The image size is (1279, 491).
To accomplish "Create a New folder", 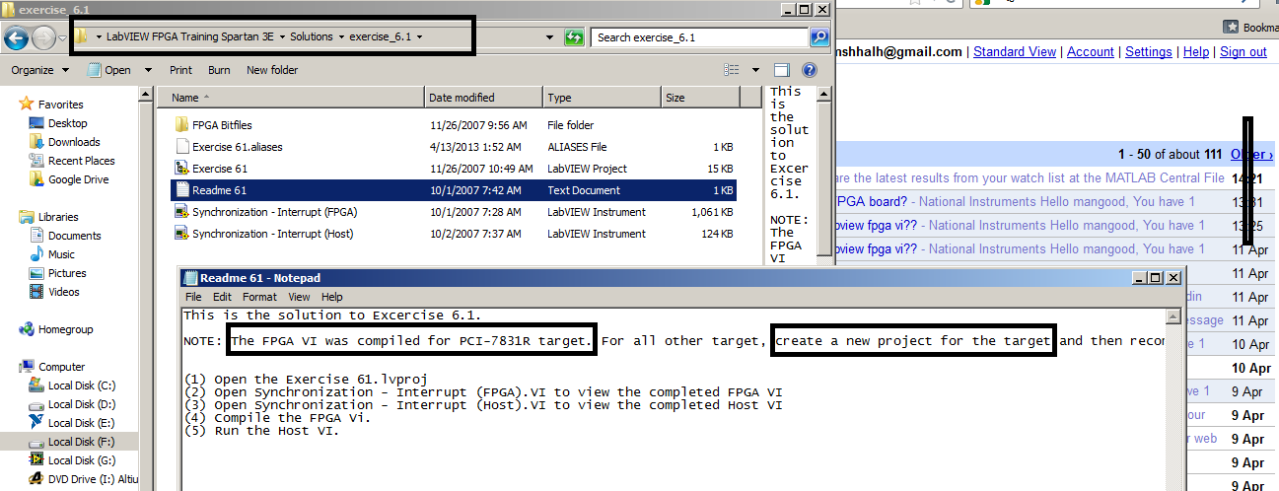I will pos(272,70).
